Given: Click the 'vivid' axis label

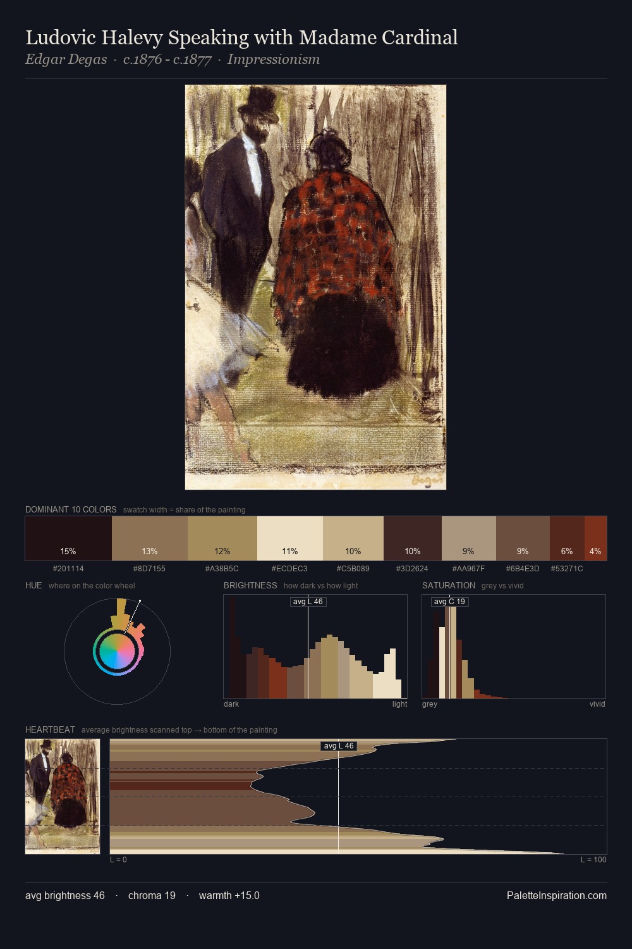Looking at the screenshot, I should pos(597,704).
